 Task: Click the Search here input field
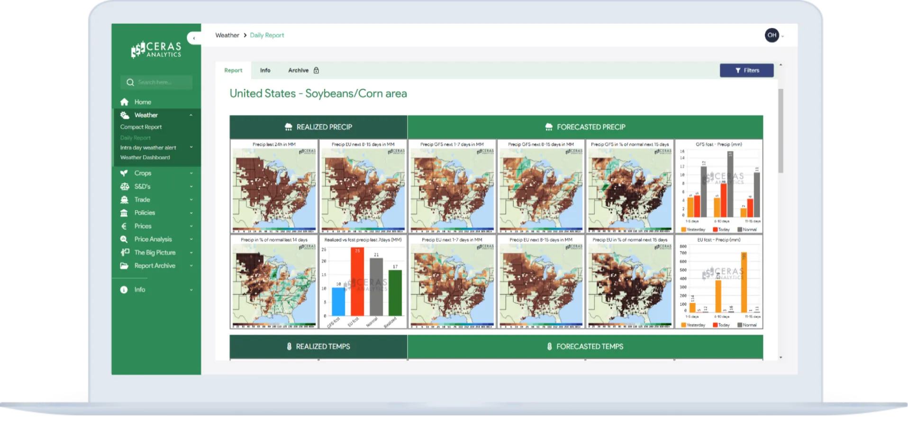[156, 82]
